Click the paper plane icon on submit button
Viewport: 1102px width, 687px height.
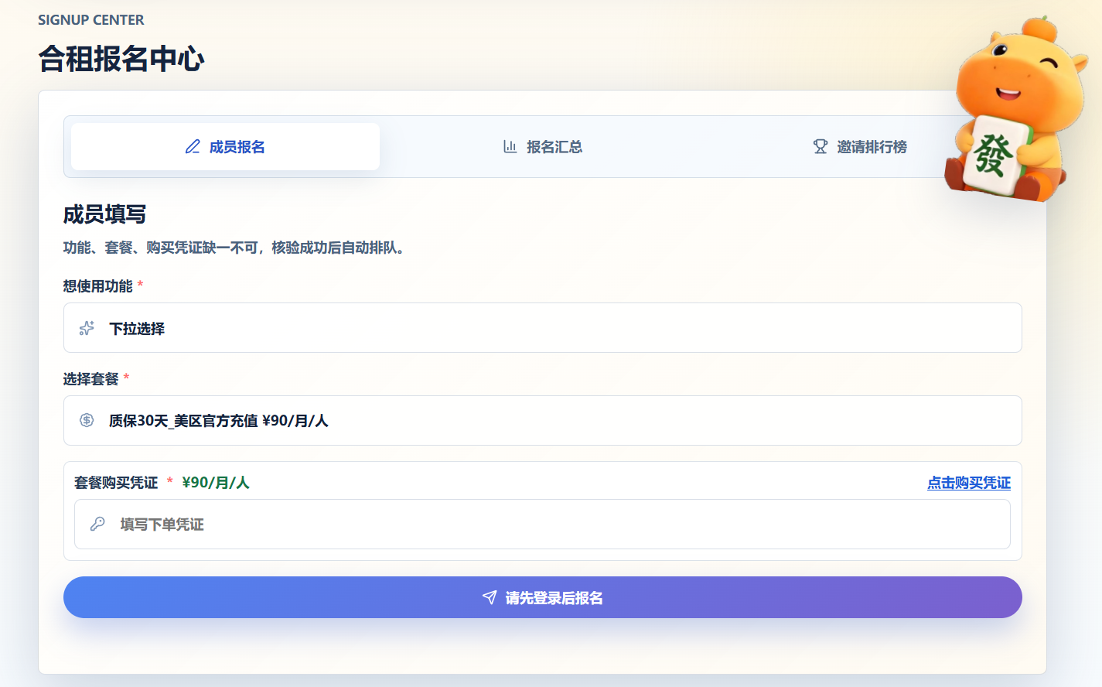[x=490, y=597]
